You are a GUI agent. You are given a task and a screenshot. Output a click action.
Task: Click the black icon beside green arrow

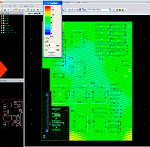point(120,10)
